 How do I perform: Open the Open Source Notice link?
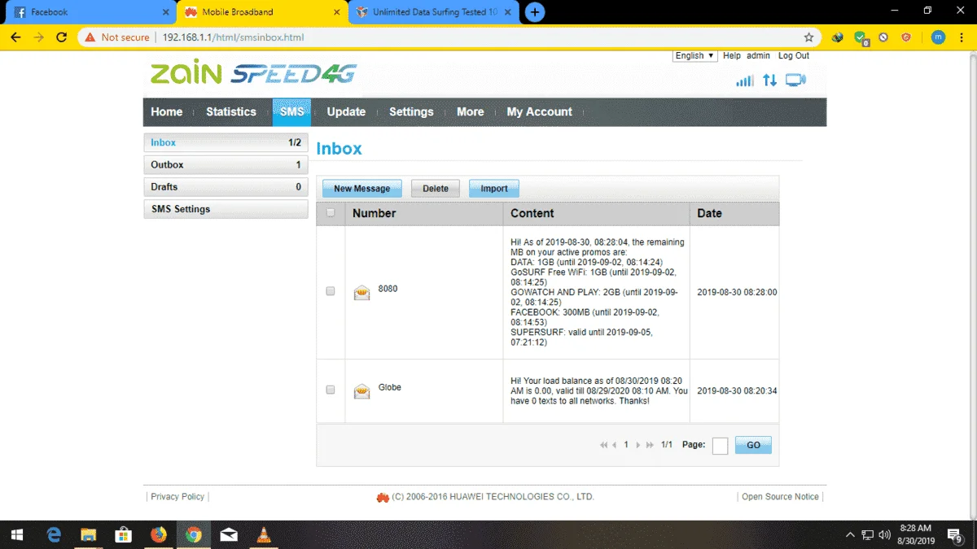pyautogui.click(x=780, y=497)
